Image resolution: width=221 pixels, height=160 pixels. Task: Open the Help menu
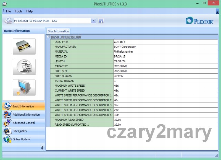pyautogui.click(x=30, y=11)
